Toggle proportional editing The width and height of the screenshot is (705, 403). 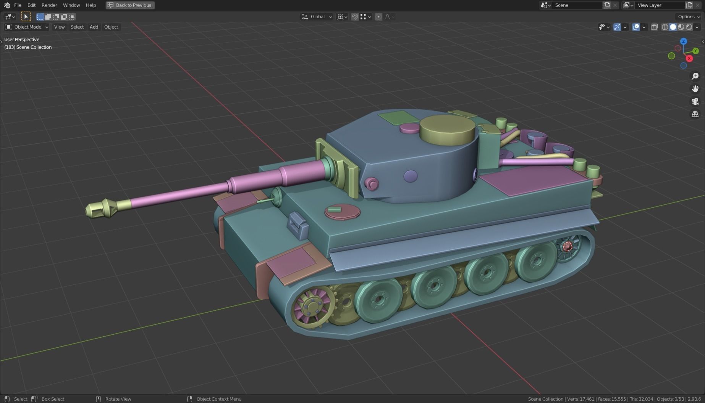click(x=378, y=17)
